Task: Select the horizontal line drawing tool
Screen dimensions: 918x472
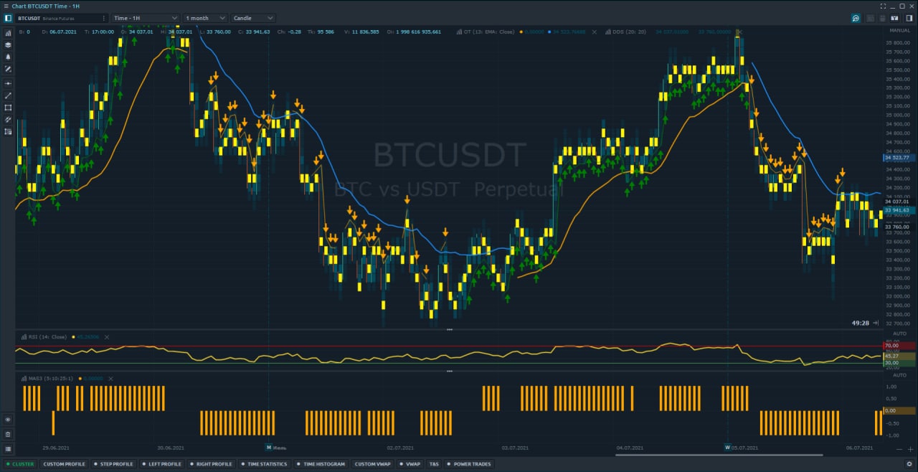Action: (x=8, y=83)
